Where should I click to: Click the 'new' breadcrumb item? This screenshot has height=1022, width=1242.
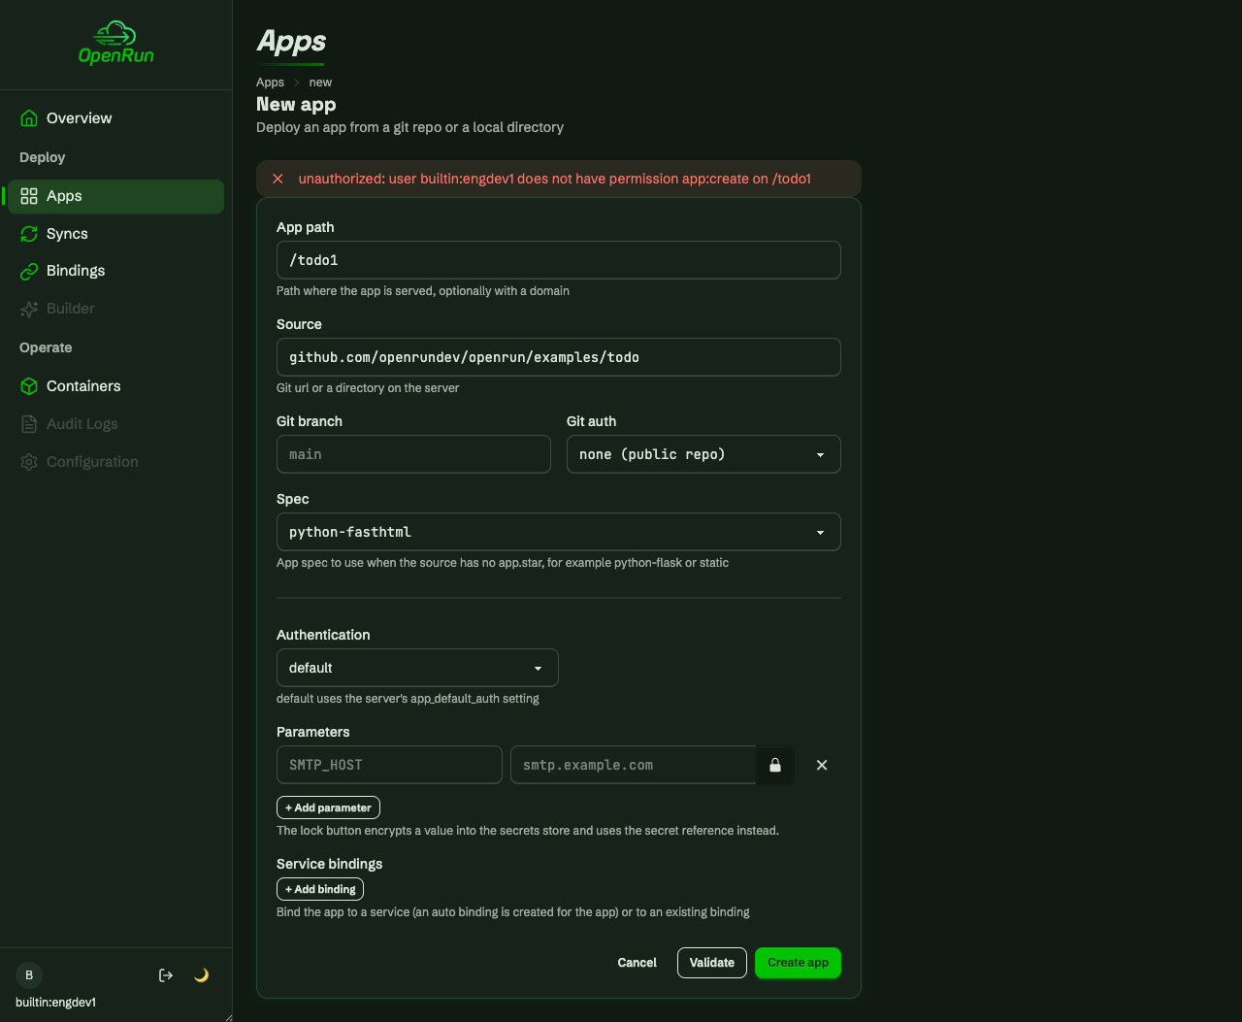(320, 82)
